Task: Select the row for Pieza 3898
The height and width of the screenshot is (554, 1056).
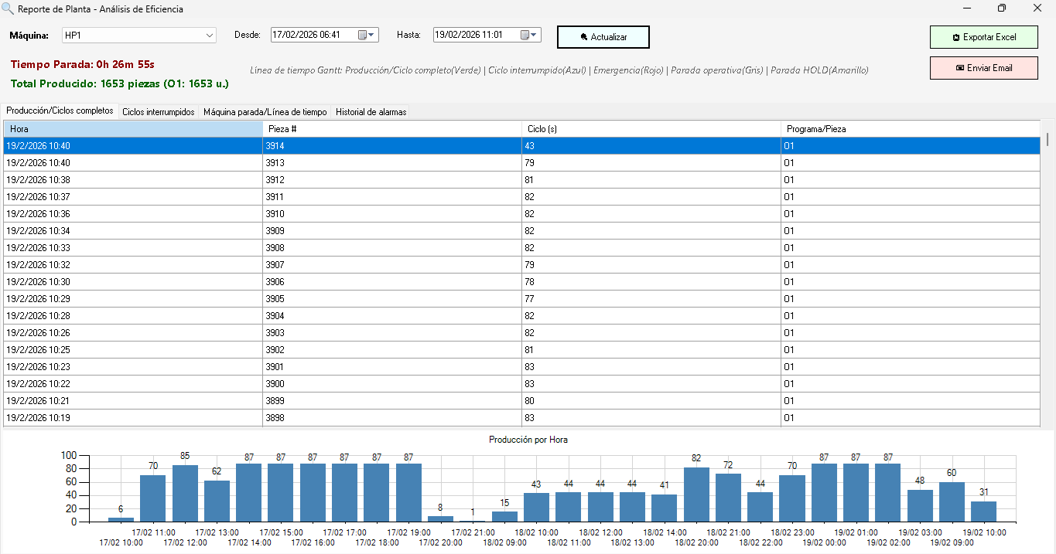Action: coord(523,418)
